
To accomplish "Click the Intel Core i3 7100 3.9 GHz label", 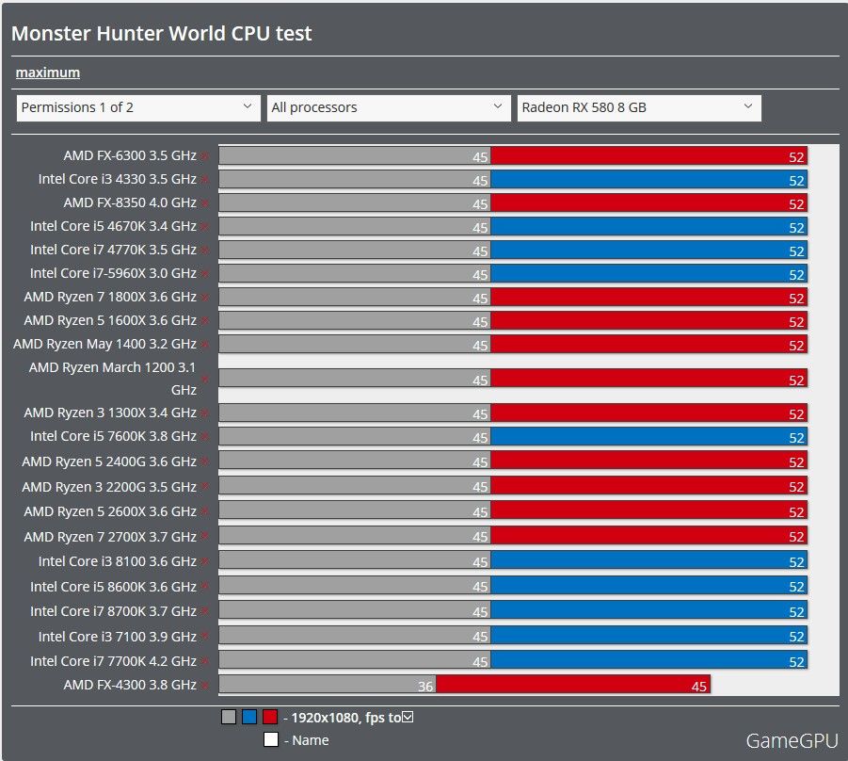I will pos(118,637).
